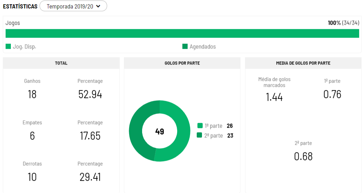Click the average goals value 1.44
The height and width of the screenshot is (193, 363).
pos(274,97)
